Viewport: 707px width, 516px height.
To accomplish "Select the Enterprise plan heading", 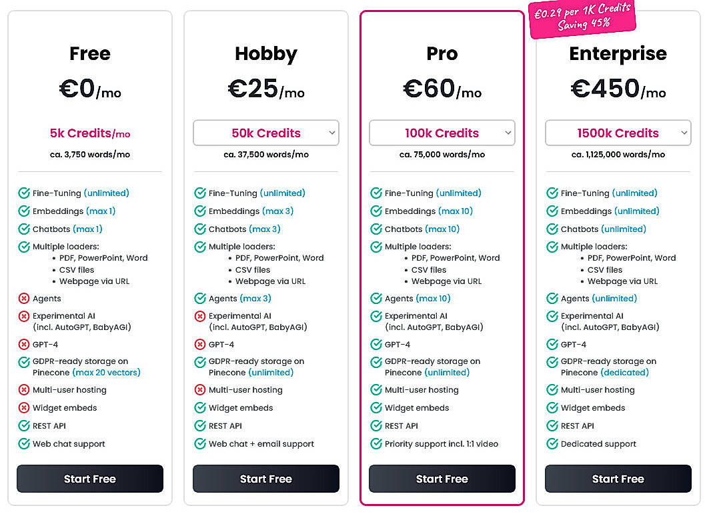I will point(618,54).
